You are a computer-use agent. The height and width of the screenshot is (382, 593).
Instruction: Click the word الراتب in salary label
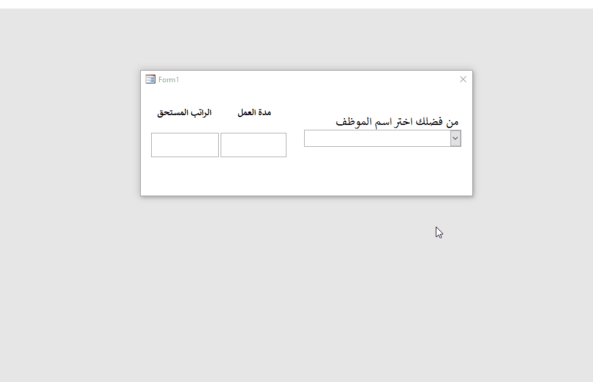(x=200, y=113)
